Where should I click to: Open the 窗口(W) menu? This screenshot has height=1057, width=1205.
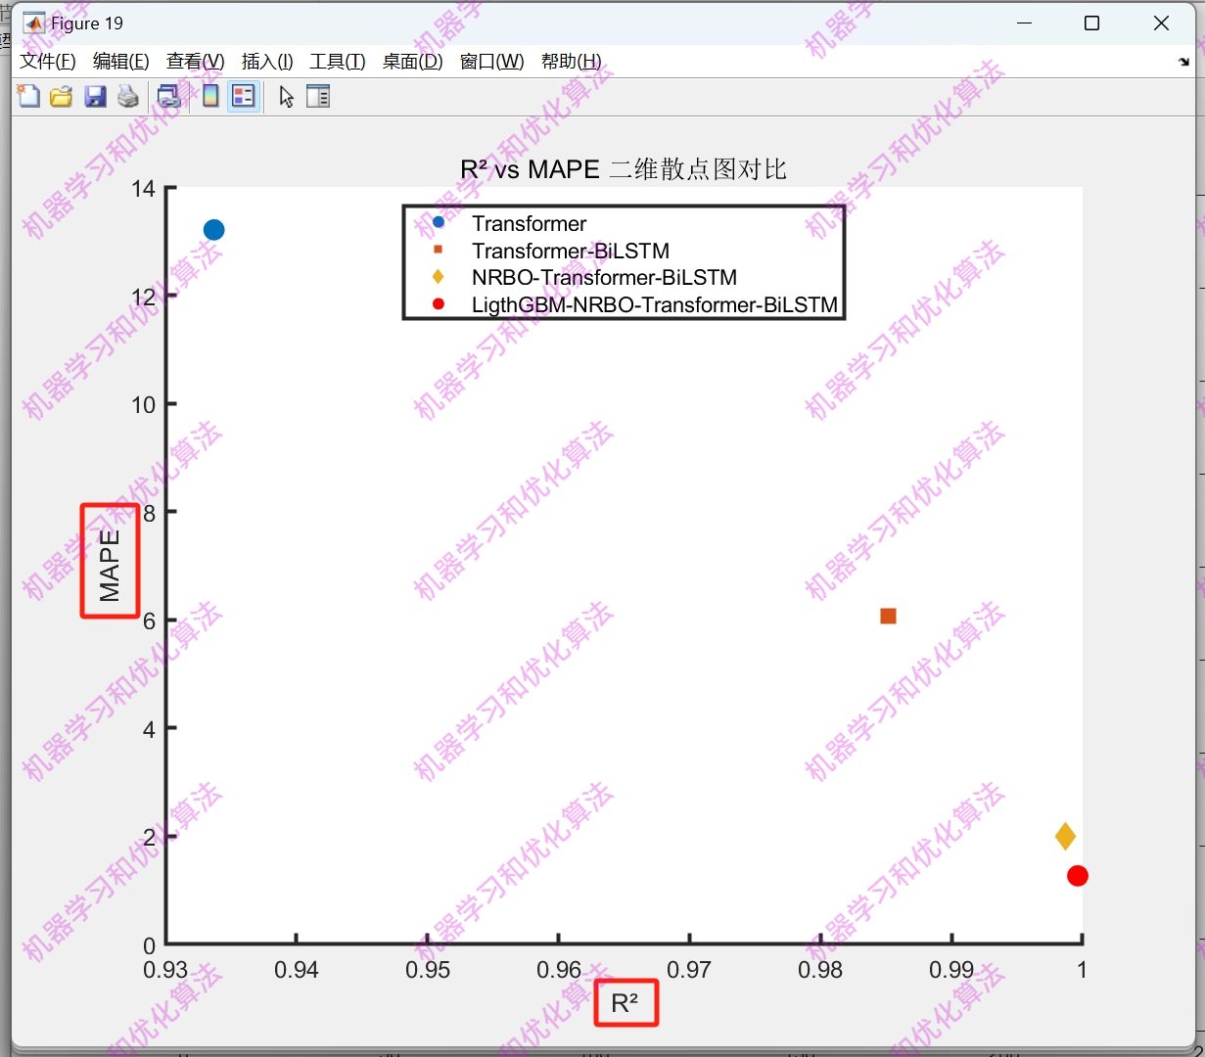point(490,61)
